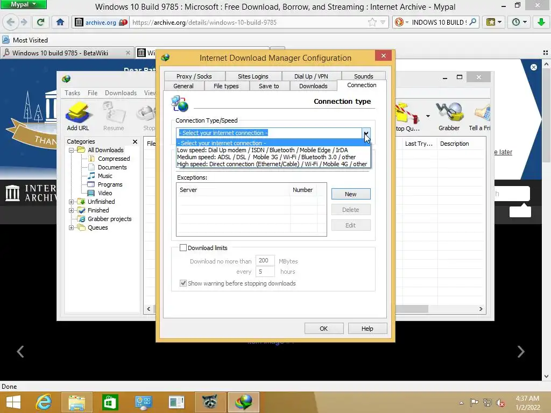
Task: Click the search magnifier icon
Action: 472,22
